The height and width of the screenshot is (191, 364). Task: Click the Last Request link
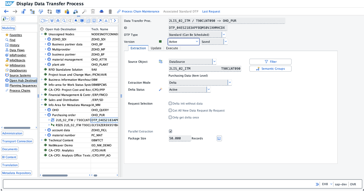[211, 12]
